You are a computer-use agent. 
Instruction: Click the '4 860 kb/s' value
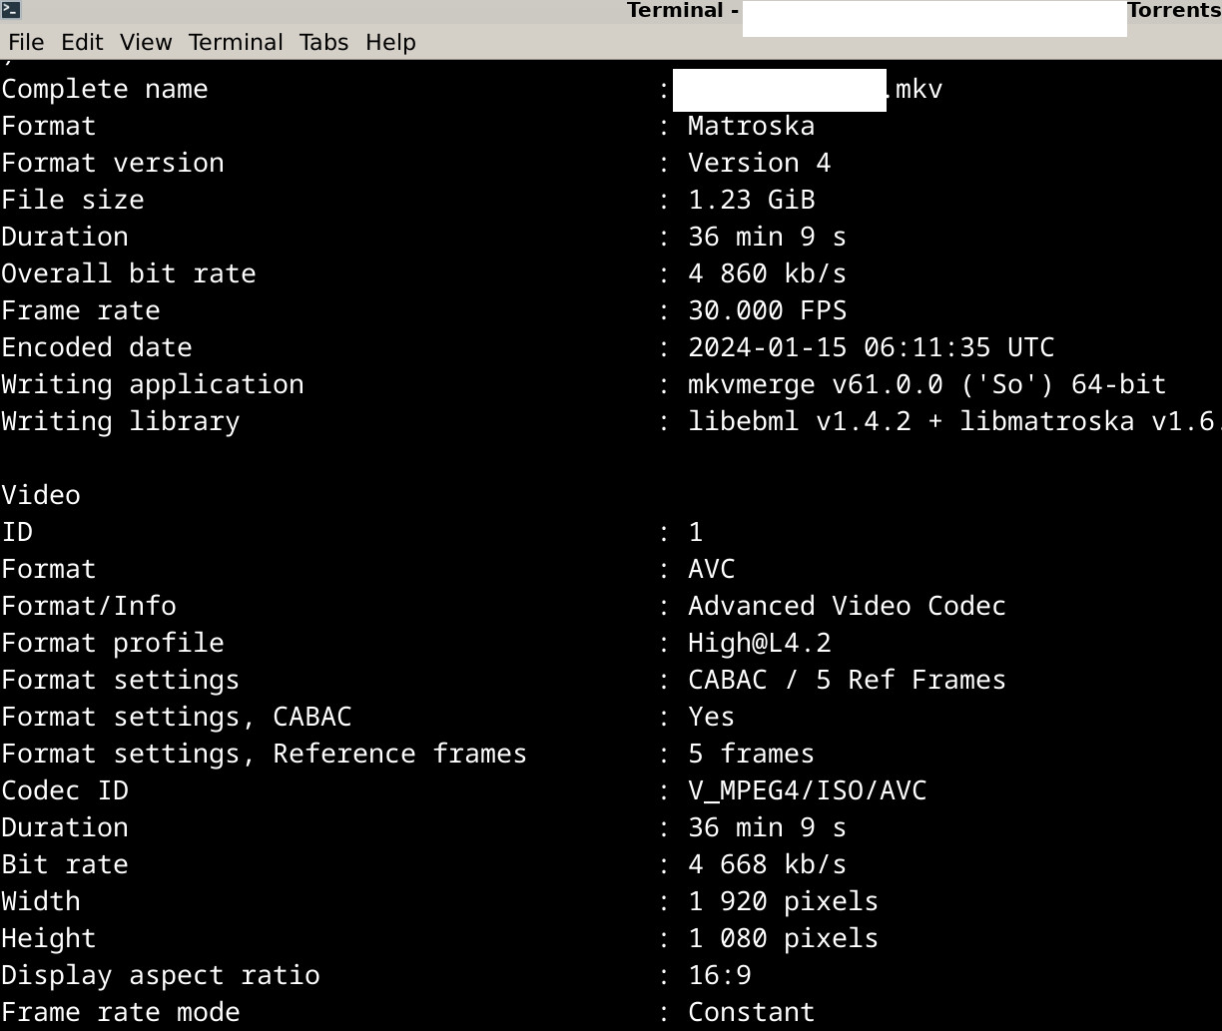tap(768, 273)
